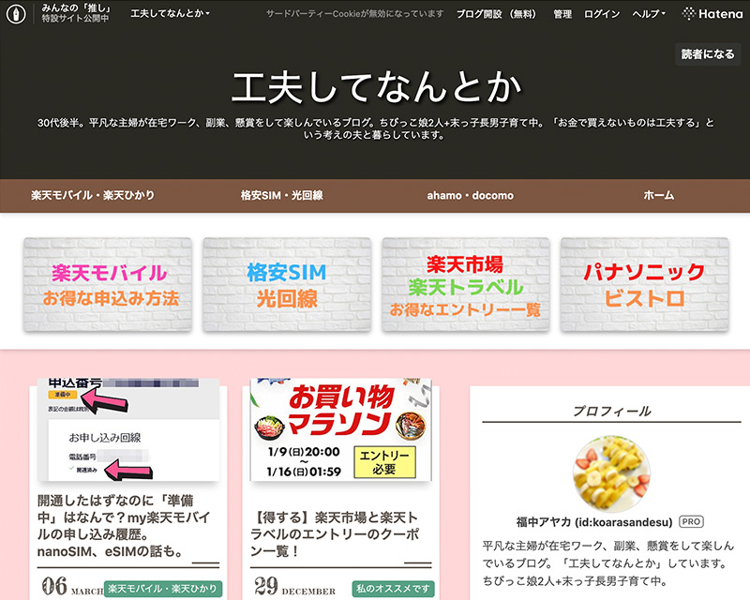Click the パナソニック ビストロ banner
The image size is (750, 600).
pos(645,285)
